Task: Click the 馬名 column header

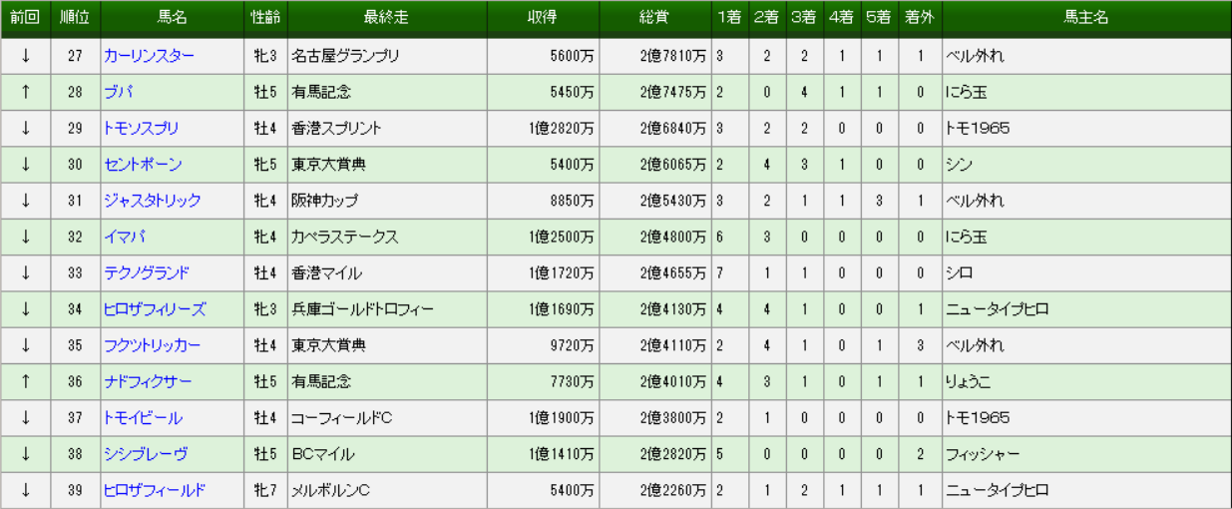Action: coord(173,19)
